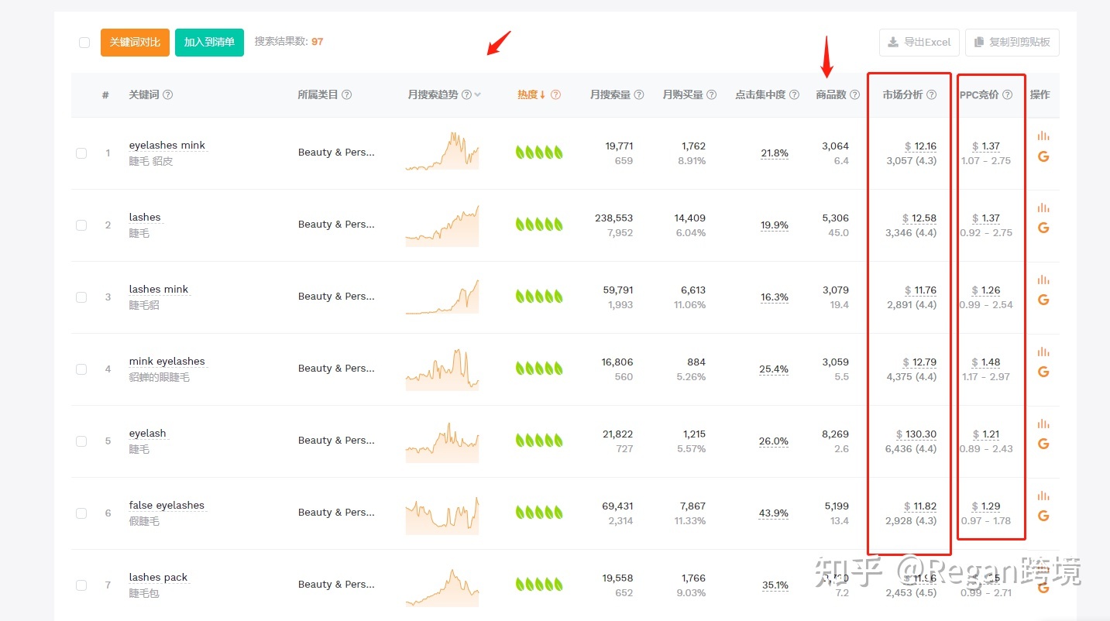Screen dimensions: 1110x621
Task: Open keyword link lashes mink
Action: pos(159,289)
